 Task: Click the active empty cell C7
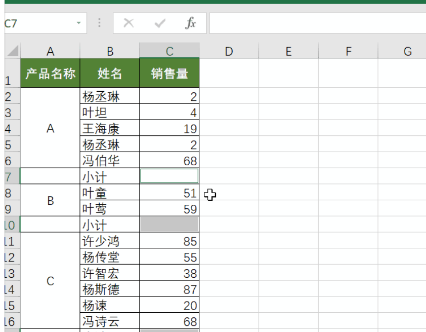click(x=169, y=176)
